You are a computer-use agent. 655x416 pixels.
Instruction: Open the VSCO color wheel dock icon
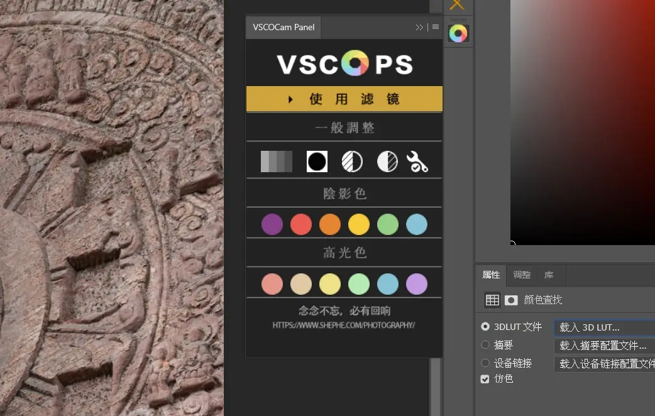458,33
